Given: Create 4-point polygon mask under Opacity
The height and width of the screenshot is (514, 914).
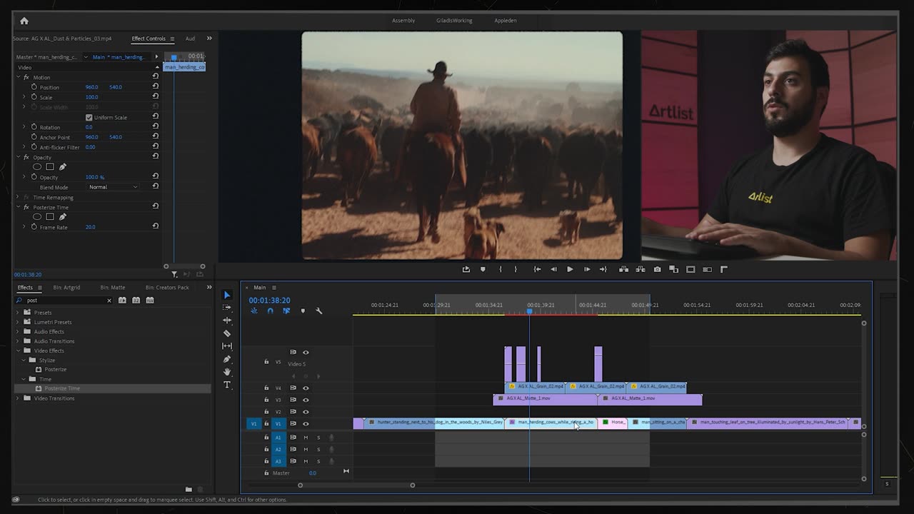Looking at the screenshot, I should point(50,167).
